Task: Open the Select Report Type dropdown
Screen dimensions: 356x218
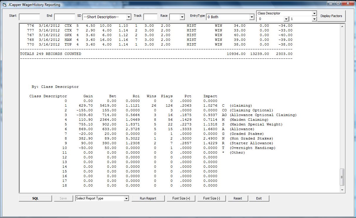Action: pyautogui.click(x=126, y=198)
